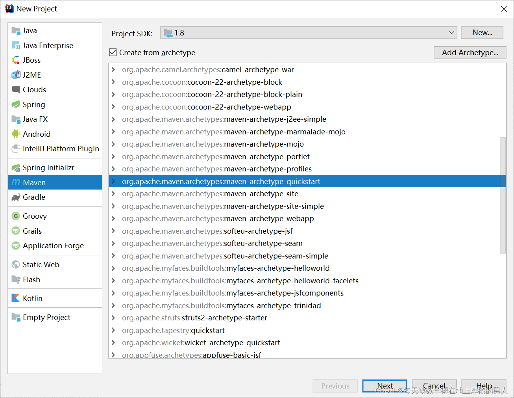The width and height of the screenshot is (514, 398).
Task: Select Kotlin project type label
Action: coord(33,298)
